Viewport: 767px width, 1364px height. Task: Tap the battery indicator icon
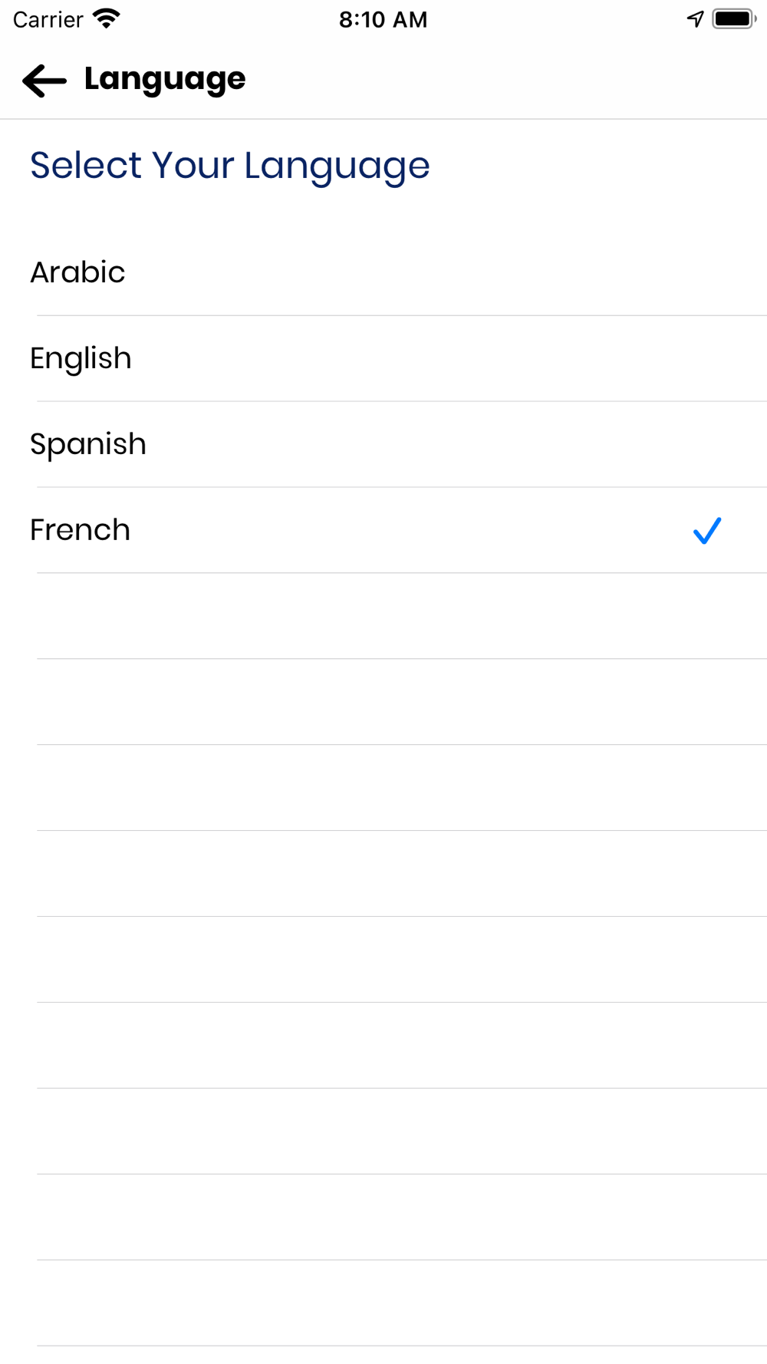734,19
